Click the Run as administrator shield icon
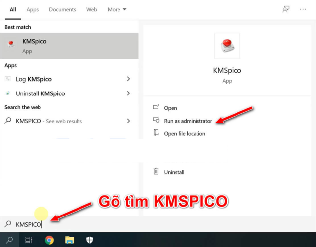316x247 pixels. click(x=156, y=120)
